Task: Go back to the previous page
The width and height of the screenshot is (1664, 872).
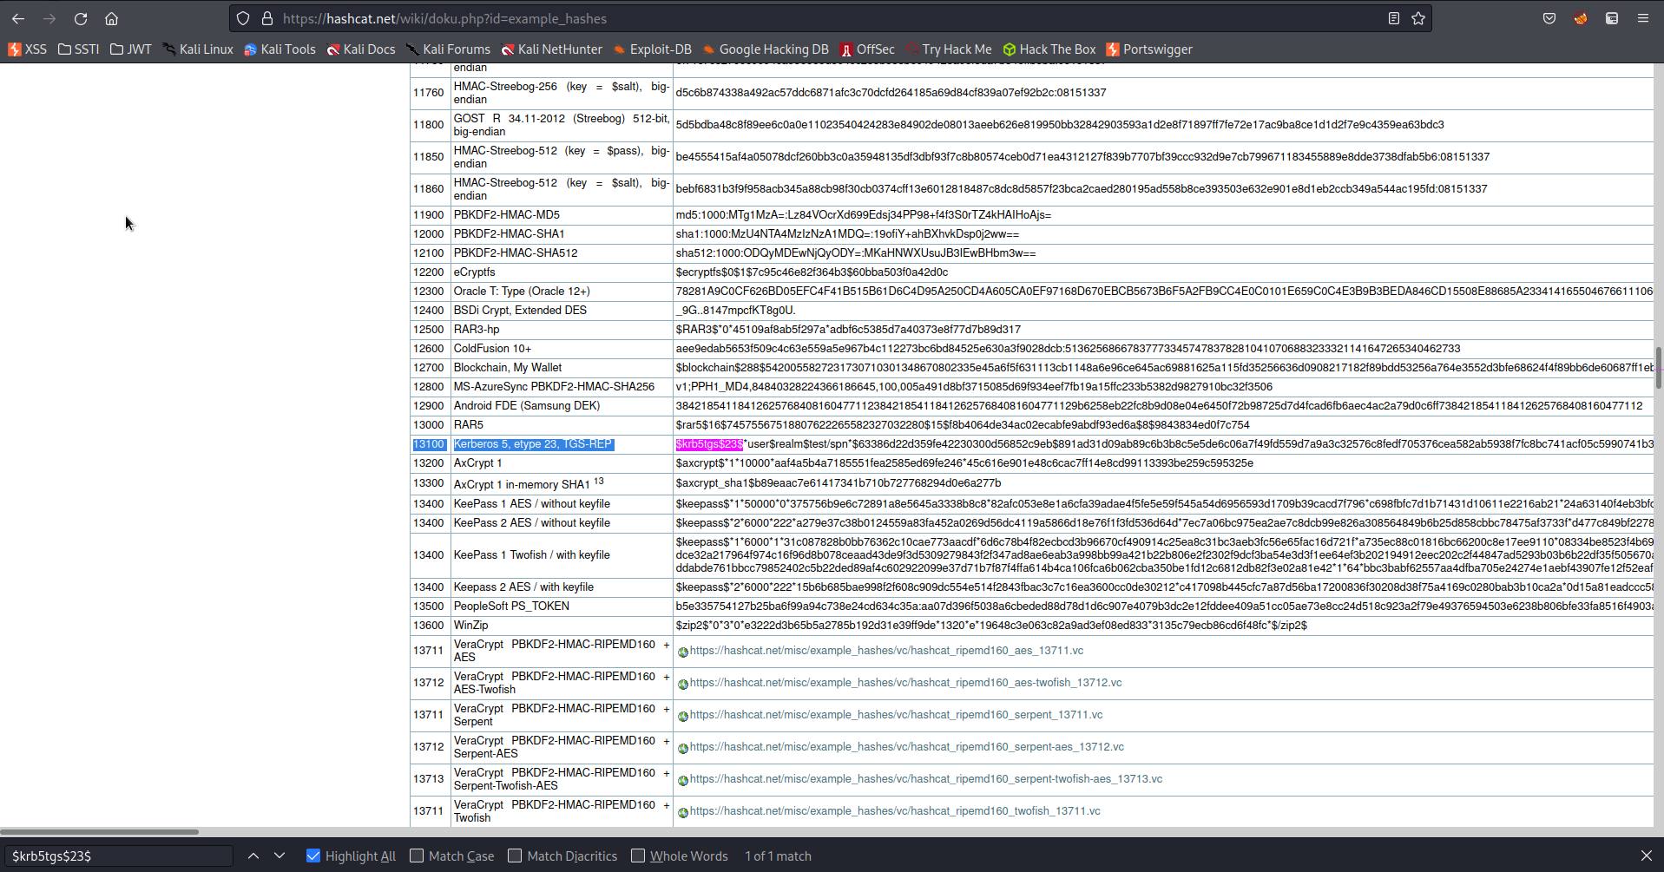Action: pos(18,18)
